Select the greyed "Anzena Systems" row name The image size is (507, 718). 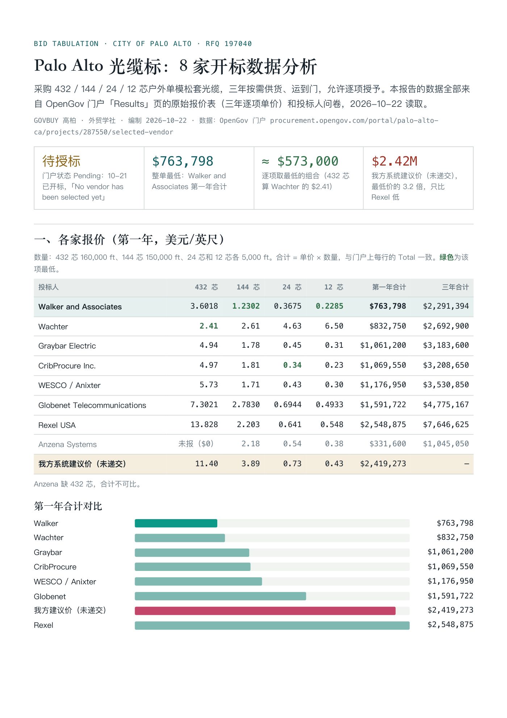[x=67, y=444]
